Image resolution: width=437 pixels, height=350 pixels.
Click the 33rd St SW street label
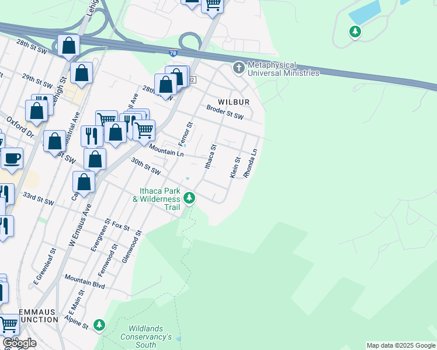(39, 199)
